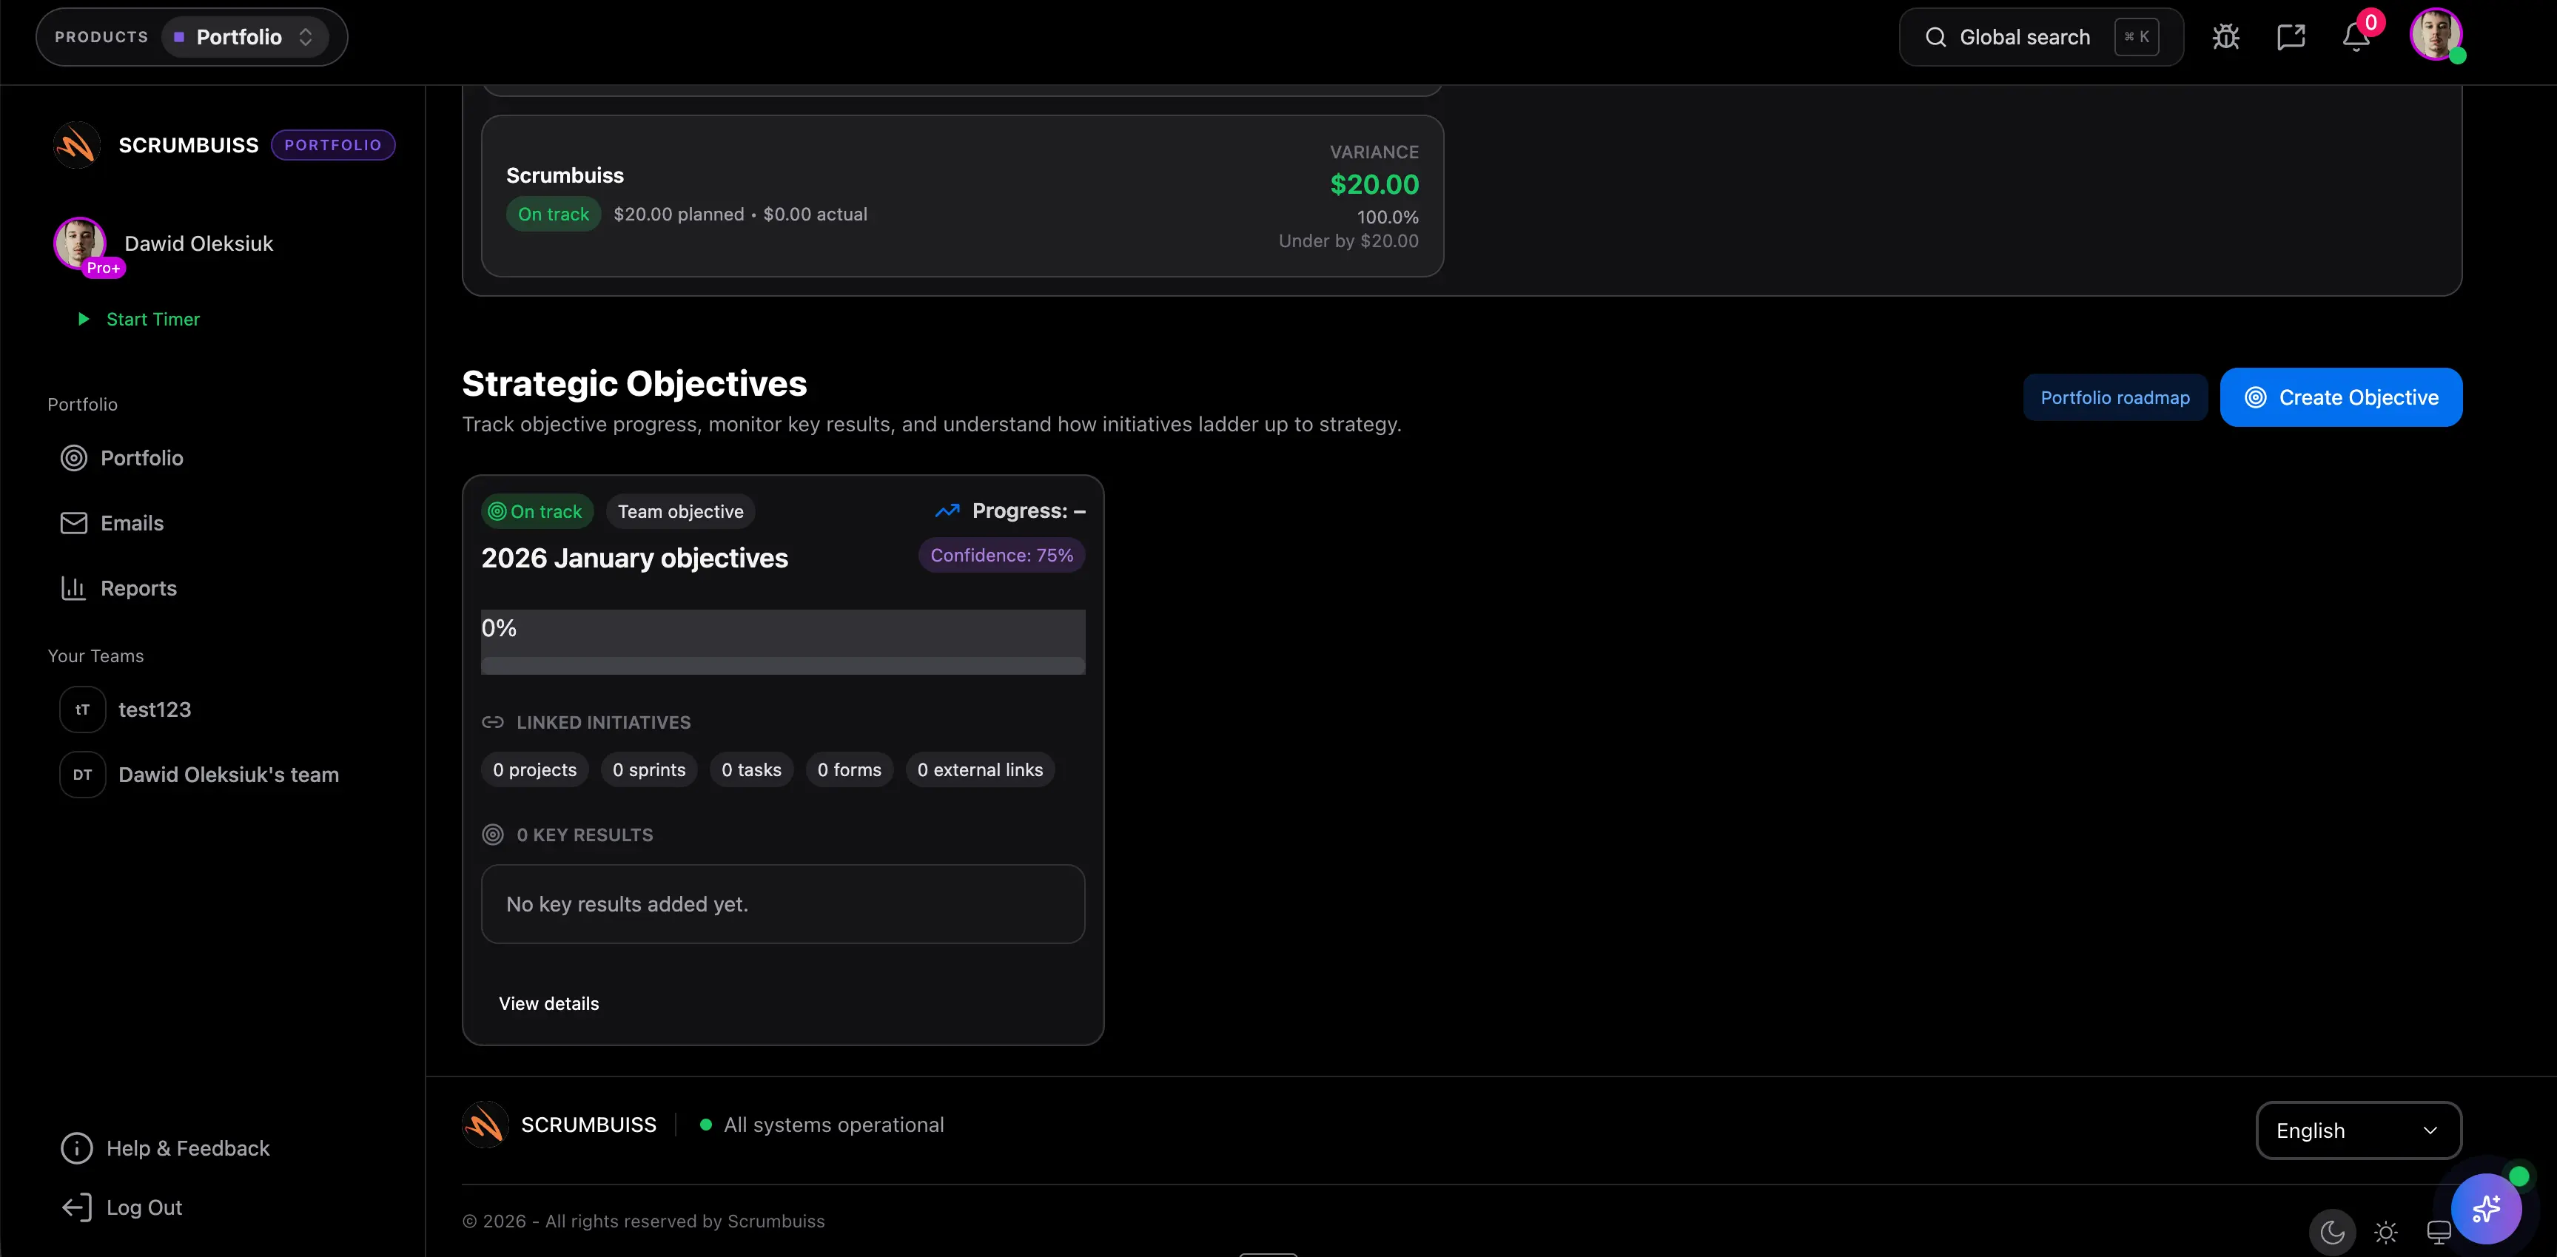
Task: Click the 0% progress bar
Action: point(783,640)
